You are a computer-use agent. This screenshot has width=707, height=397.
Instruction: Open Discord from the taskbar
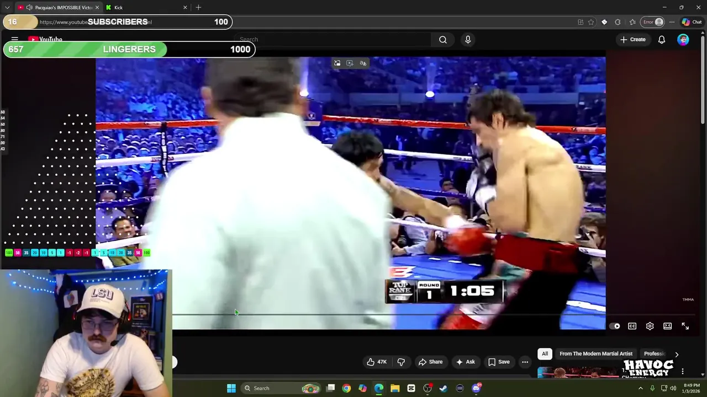476,388
